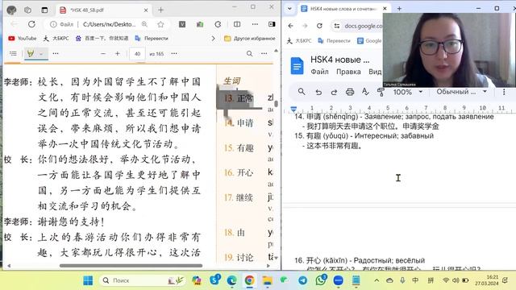Zoom in the PDF with plus

117,54
